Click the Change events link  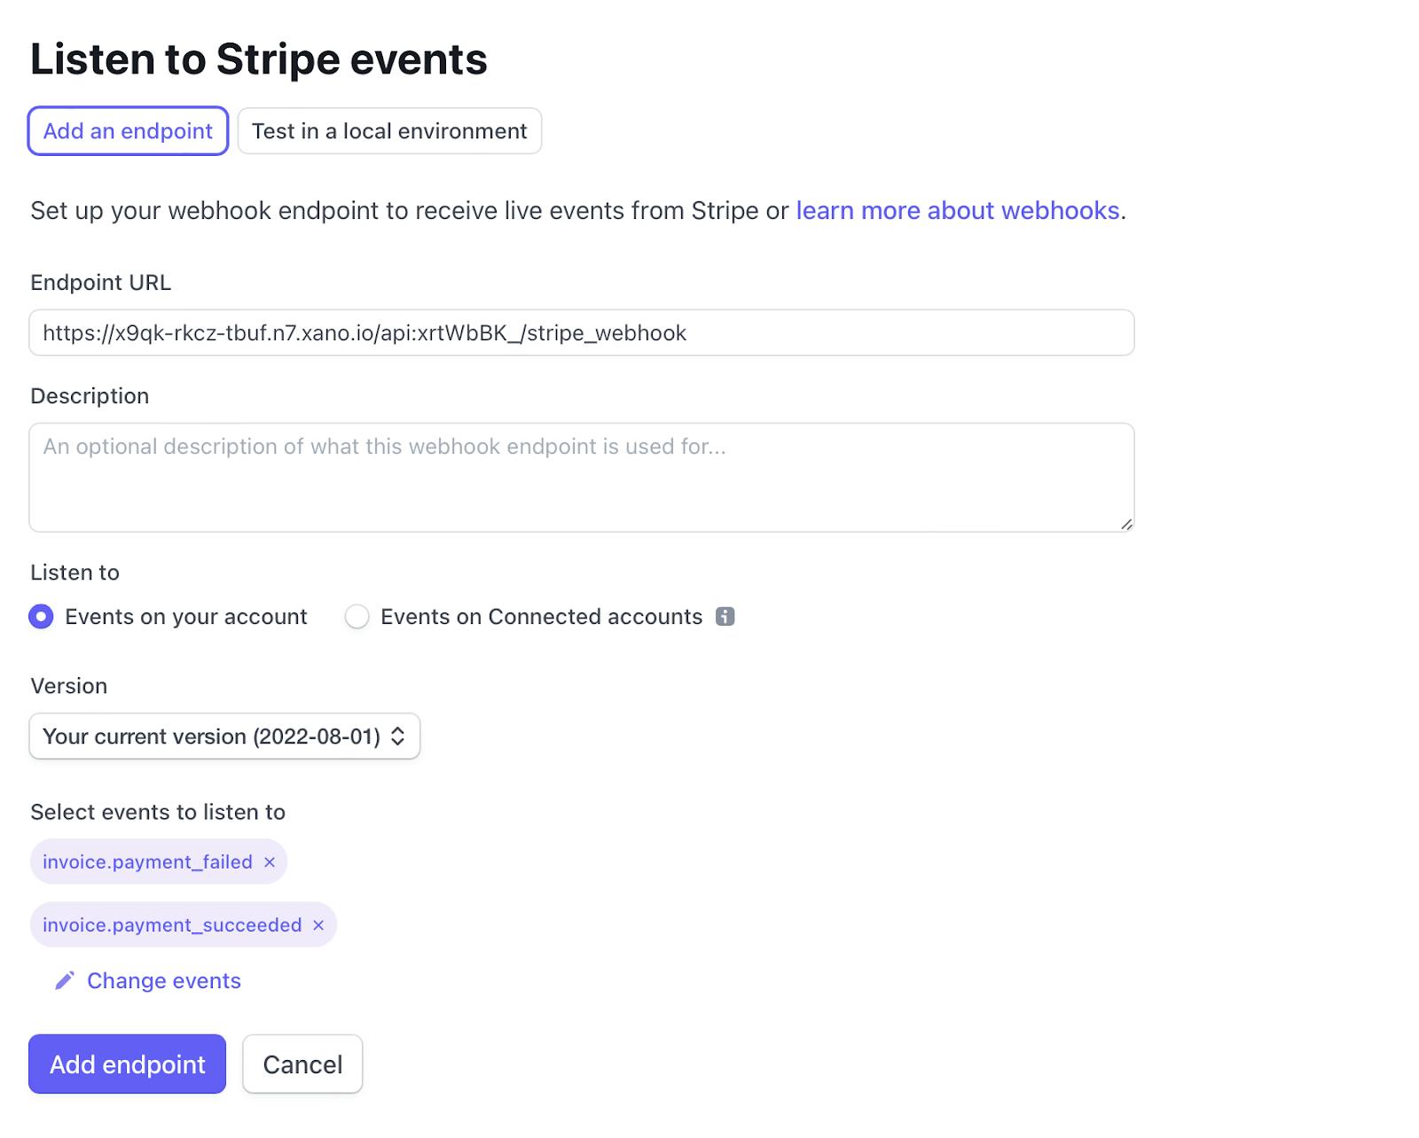pyautogui.click(x=164, y=981)
